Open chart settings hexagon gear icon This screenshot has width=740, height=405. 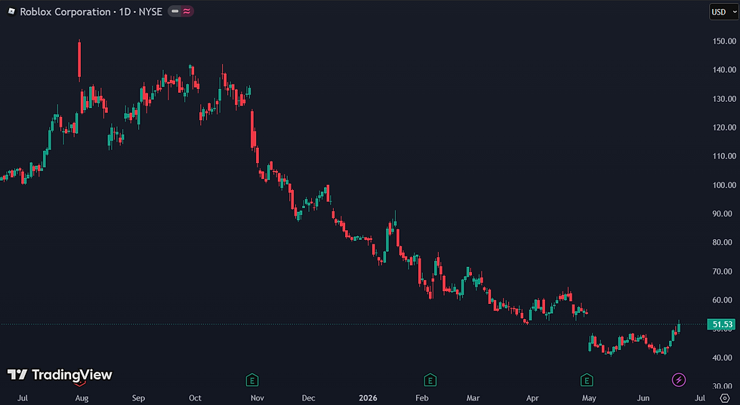click(725, 398)
